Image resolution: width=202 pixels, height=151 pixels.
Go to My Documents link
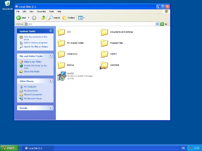tap(31, 91)
